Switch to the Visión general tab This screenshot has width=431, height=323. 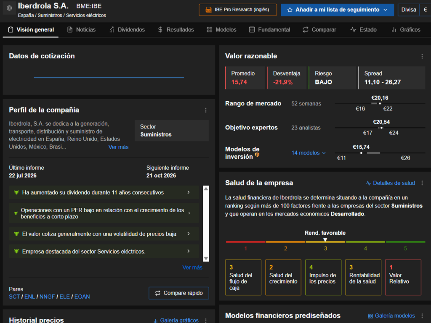pyautogui.click(x=31, y=30)
